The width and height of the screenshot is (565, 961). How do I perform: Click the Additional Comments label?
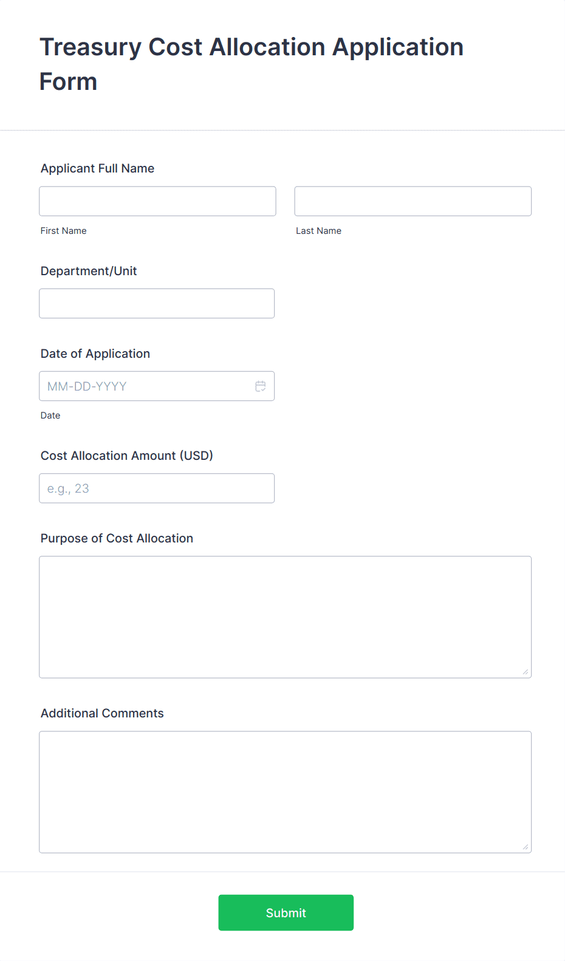[x=102, y=713]
